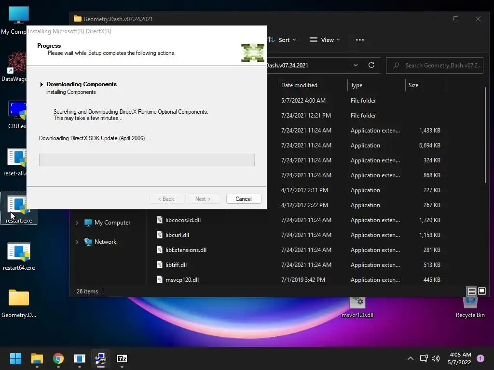Select restart64.exe desktop icon
The width and height of the screenshot is (494, 370).
coord(19,256)
